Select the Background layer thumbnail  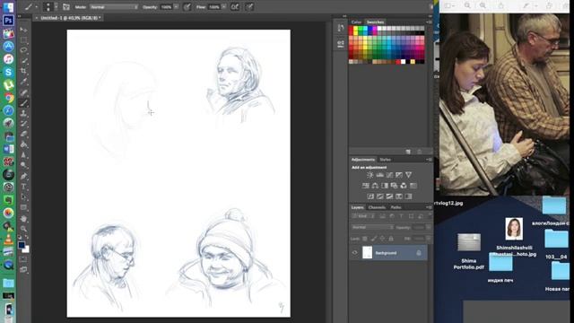[x=367, y=253]
